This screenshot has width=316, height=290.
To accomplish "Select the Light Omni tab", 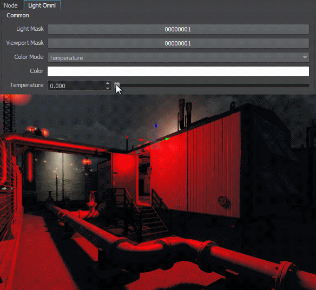I will [x=42, y=5].
